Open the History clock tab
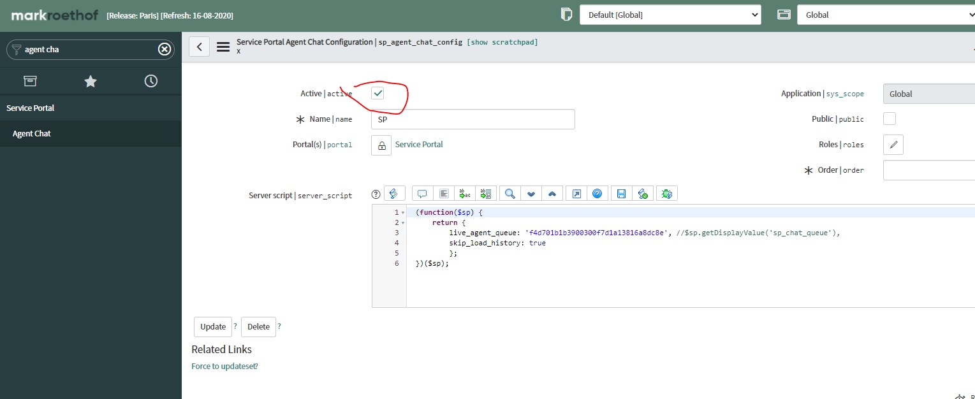975x399 pixels. [151, 81]
